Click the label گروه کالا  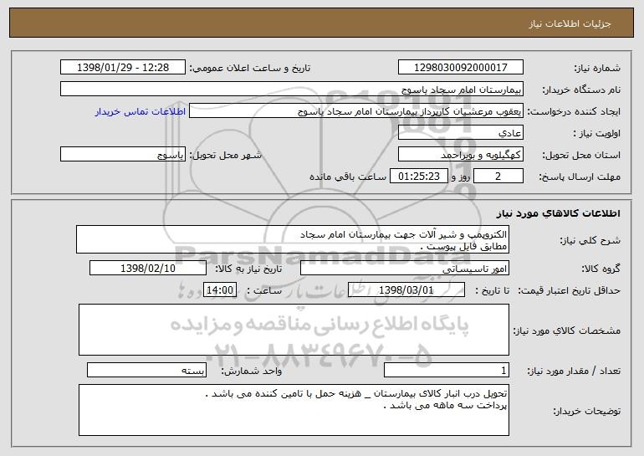pyautogui.click(x=601, y=269)
